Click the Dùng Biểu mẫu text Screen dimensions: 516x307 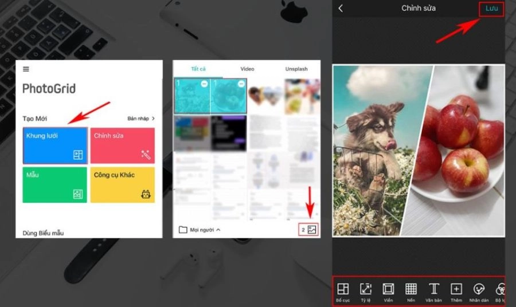pyautogui.click(x=43, y=233)
